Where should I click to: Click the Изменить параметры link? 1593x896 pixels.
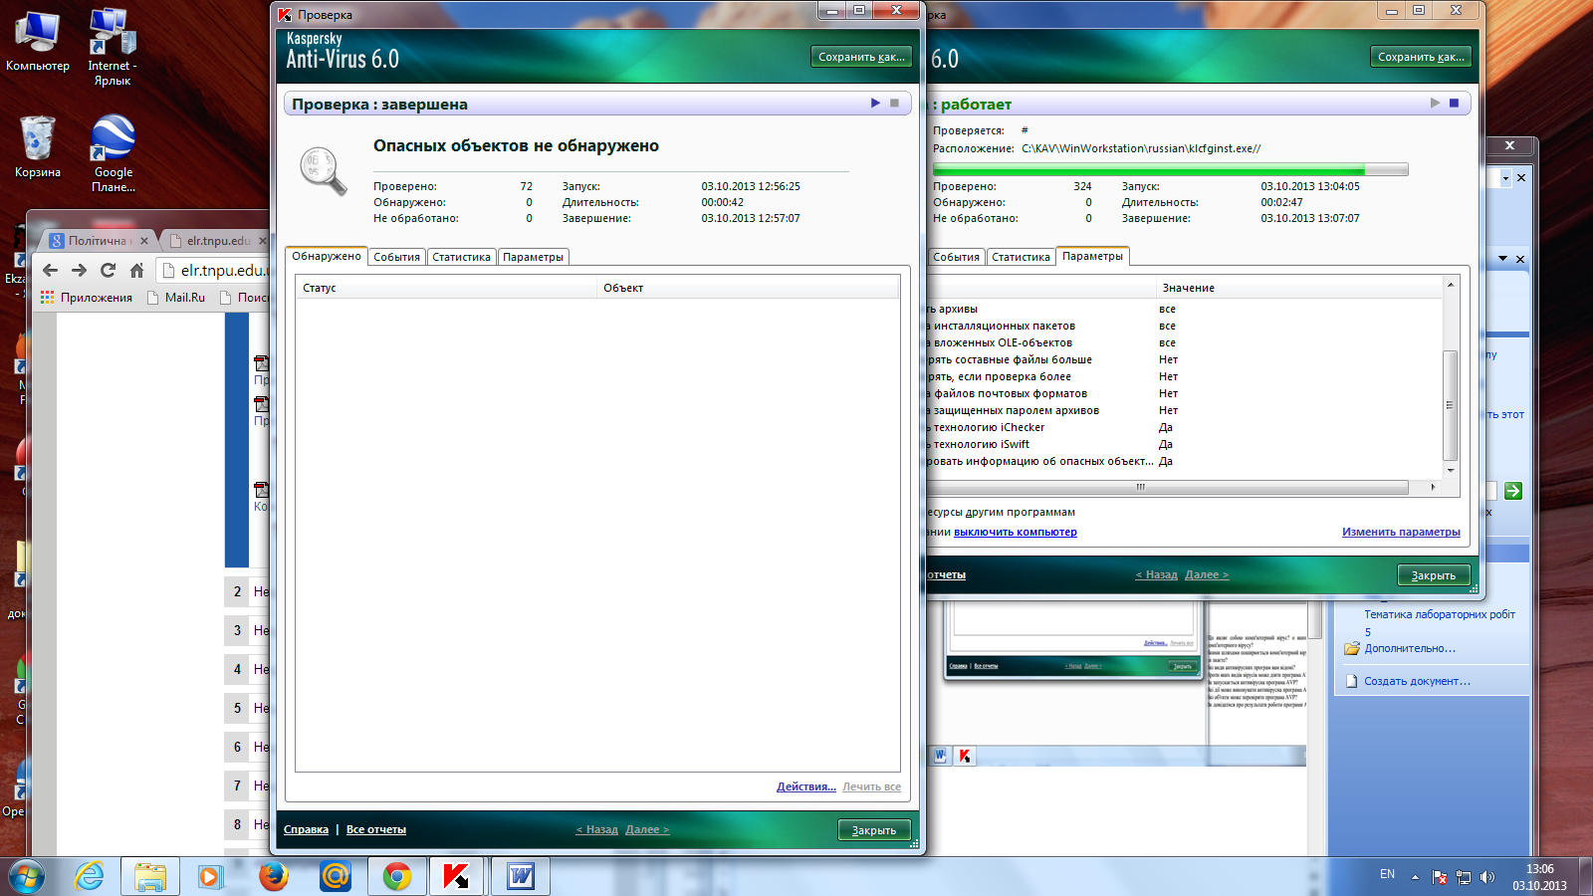click(x=1401, y=532)
